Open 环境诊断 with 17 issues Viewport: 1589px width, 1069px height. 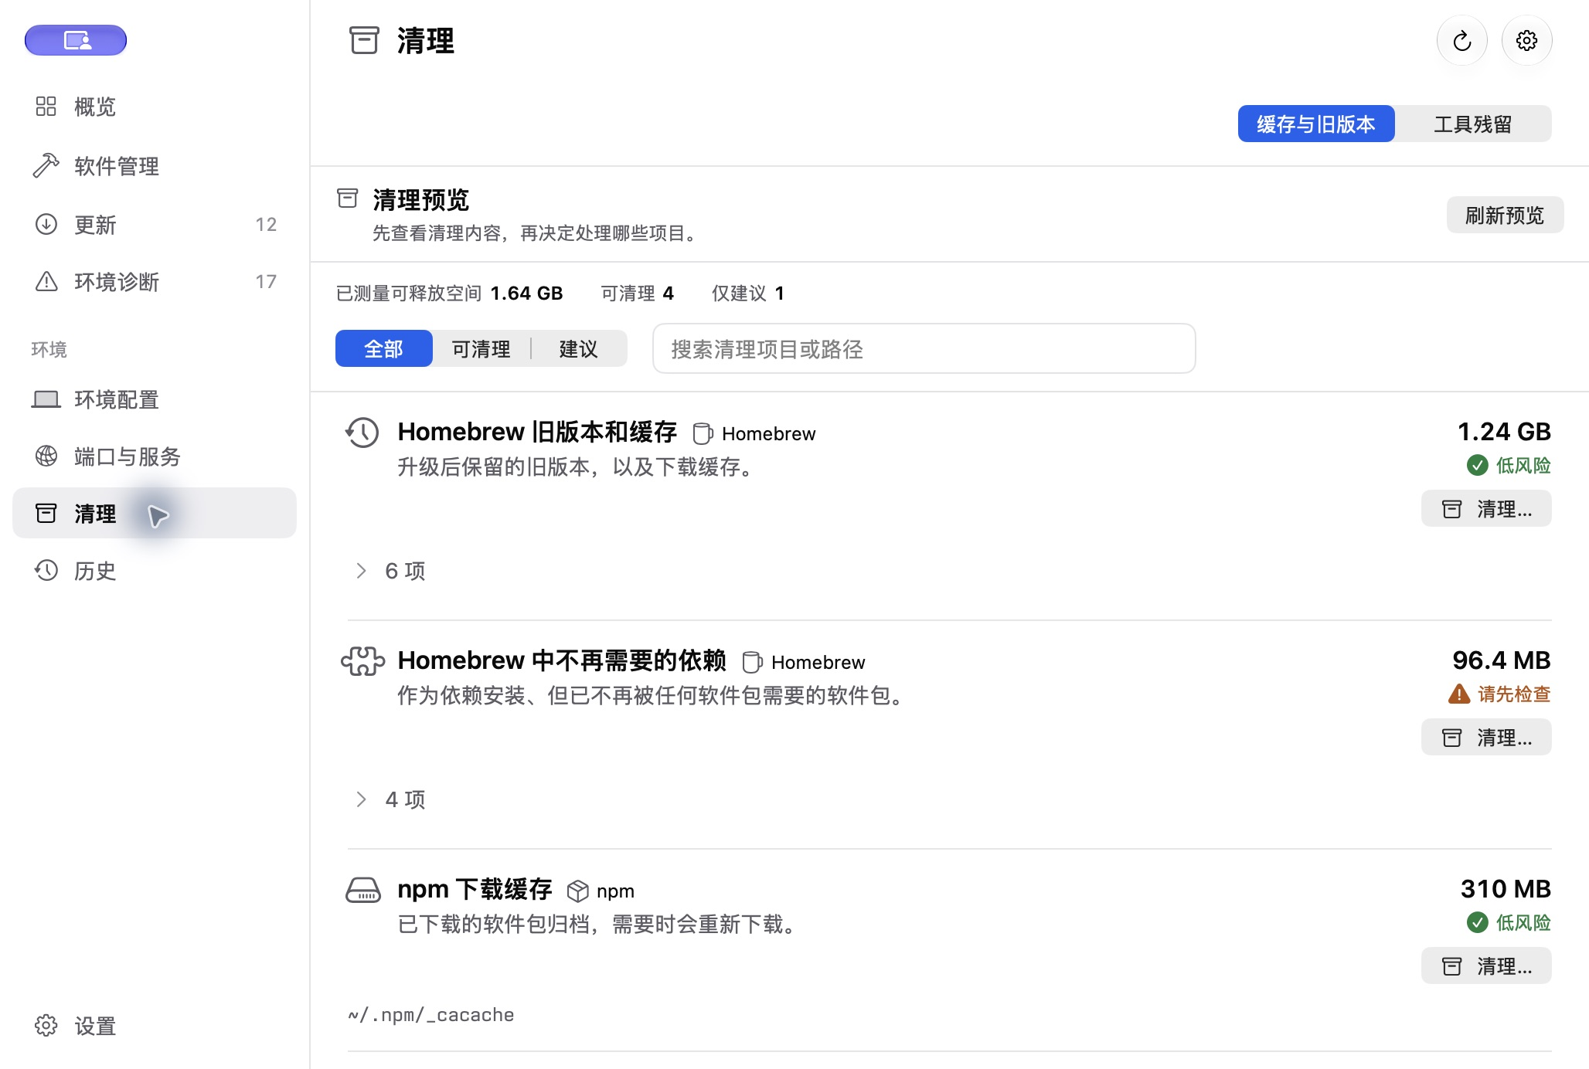[155, 282]
